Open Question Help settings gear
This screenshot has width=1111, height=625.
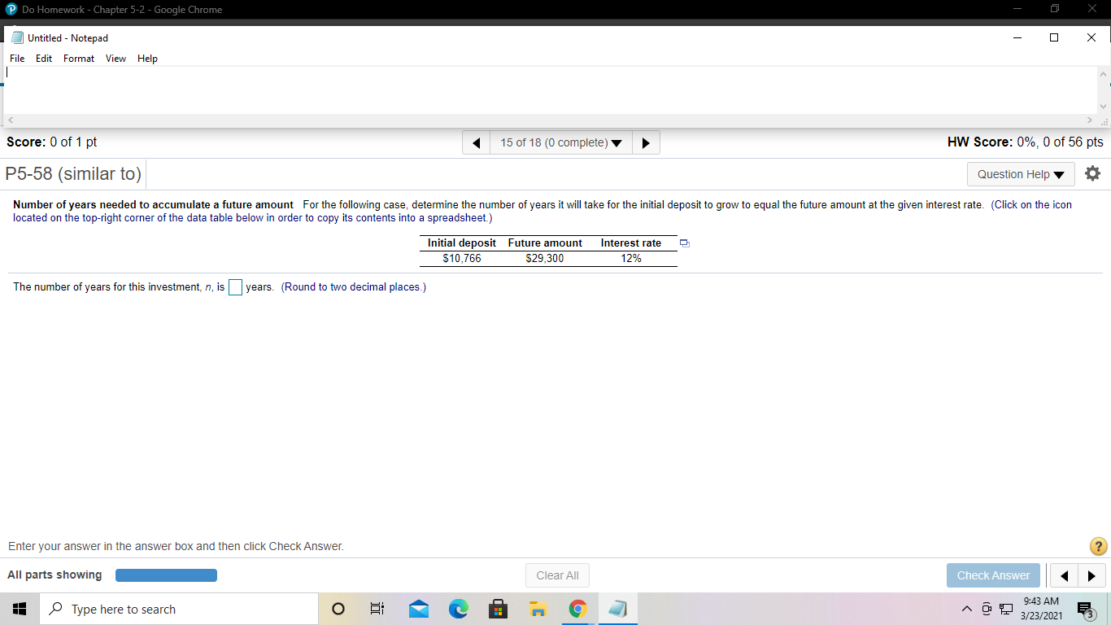pos(1092,173)
